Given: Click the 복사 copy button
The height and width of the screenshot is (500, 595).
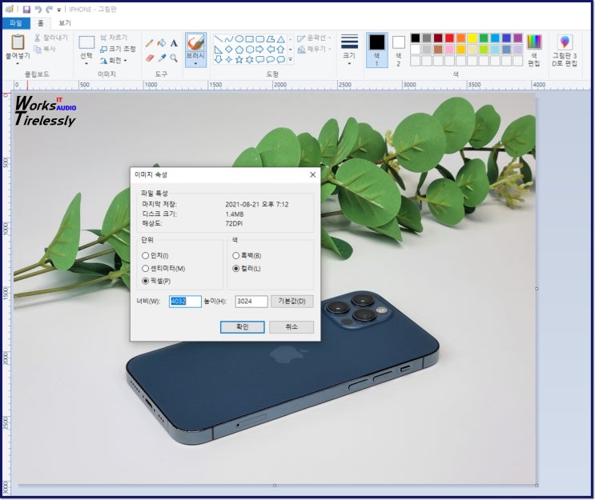Looking at the screenshot, I should (45, 49).
